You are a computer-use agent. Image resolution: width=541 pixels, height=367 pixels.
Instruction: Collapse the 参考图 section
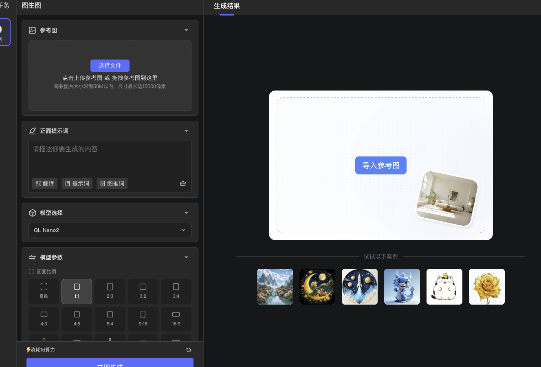(186, 30)
